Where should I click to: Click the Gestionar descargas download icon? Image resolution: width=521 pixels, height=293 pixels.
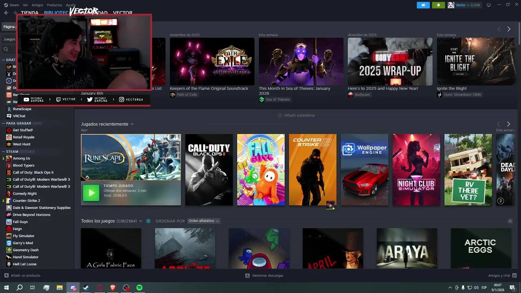coord(247,276)
